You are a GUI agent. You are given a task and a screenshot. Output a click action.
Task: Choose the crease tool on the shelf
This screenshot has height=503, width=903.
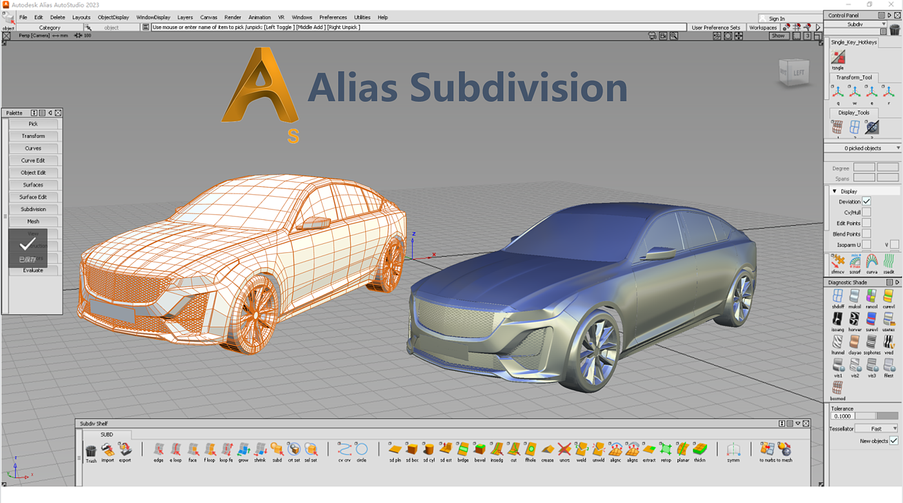point(548,449)
